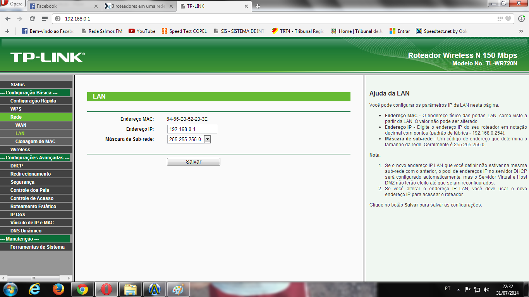This screenshot has width=529, height=297.
Task: Open the DNS Dinâmico menu item
Action: (x=36, y=230)
